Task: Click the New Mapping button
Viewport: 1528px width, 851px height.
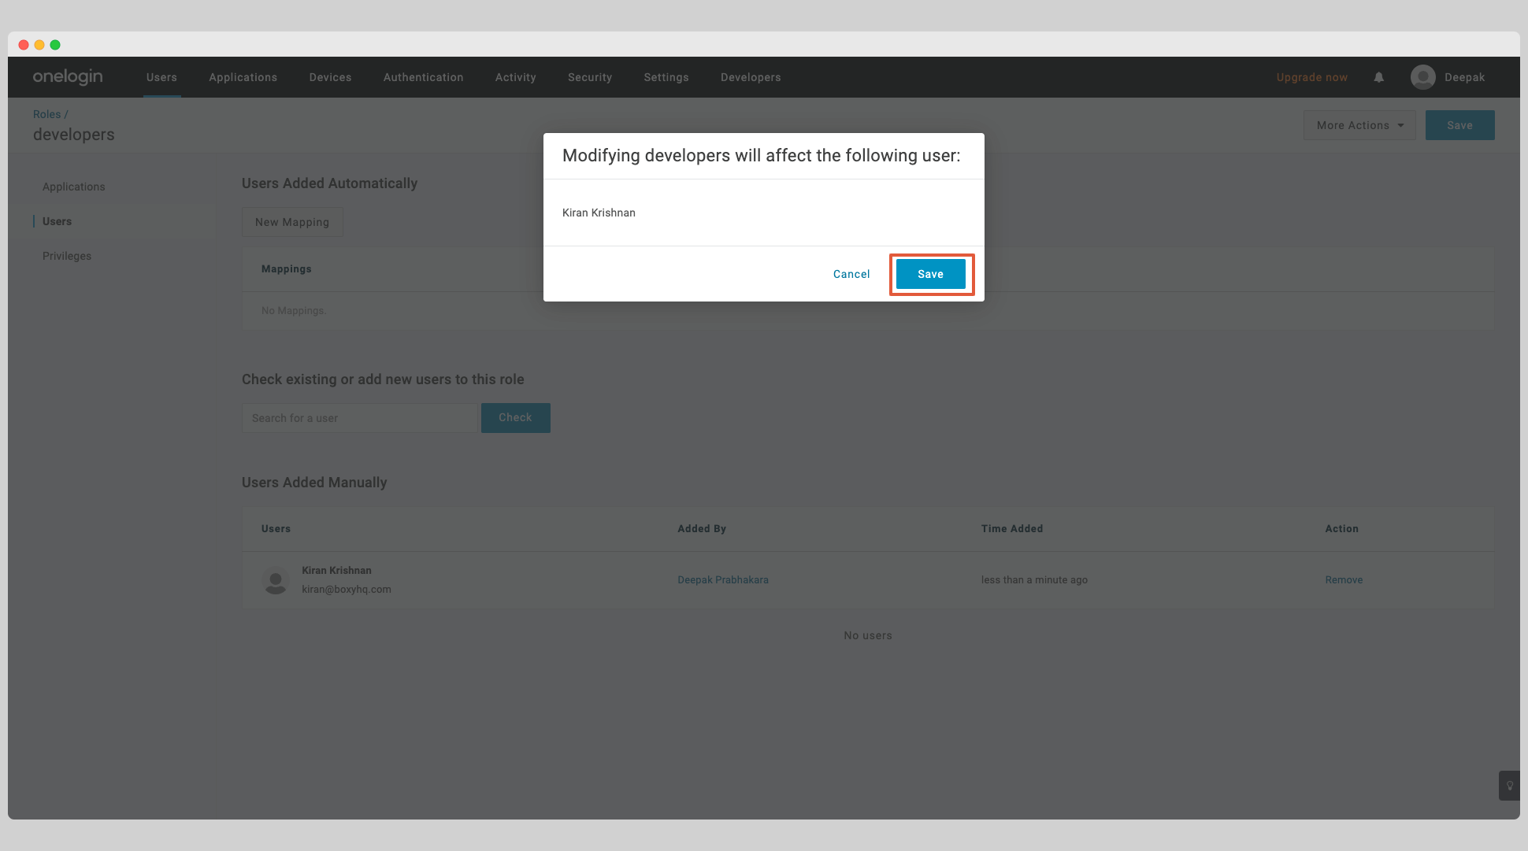Action: [x=292, y=222]
